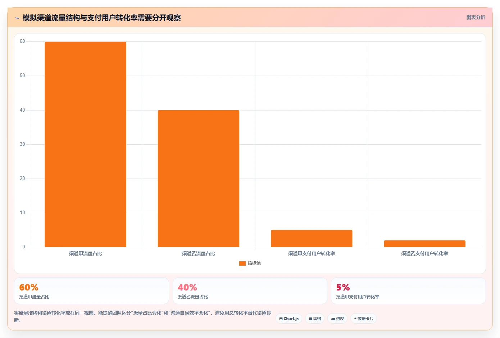The width and height of the screenshot is (500, 338).
Task: Click the icon inside the 表格 tag
Action: 310,319
